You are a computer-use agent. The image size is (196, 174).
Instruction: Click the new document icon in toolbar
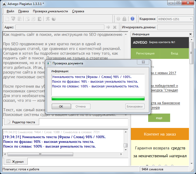coord(7,19)
